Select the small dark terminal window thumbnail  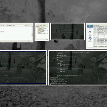[67, 32]
